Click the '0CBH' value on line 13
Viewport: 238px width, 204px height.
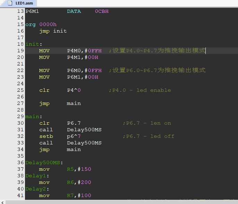click(102, 11)
